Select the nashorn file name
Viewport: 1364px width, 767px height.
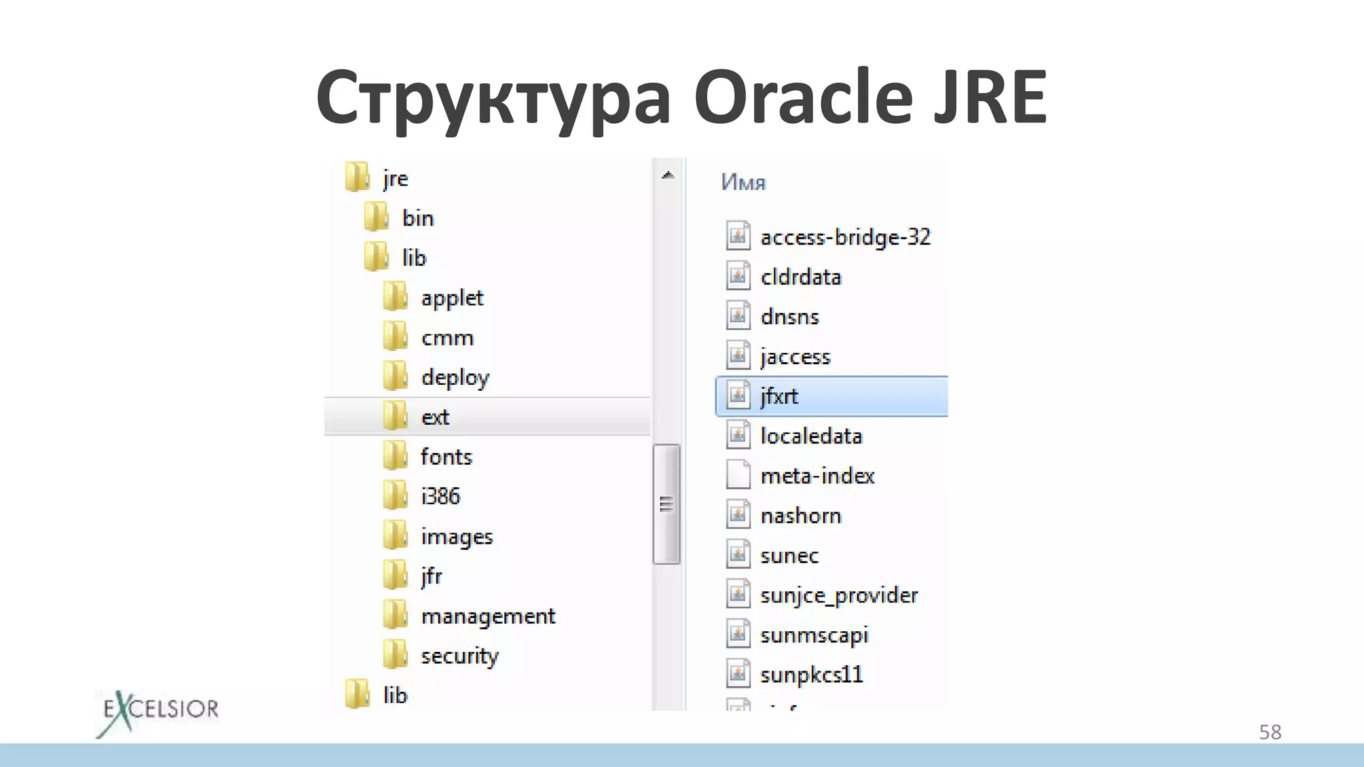(801, 516)
